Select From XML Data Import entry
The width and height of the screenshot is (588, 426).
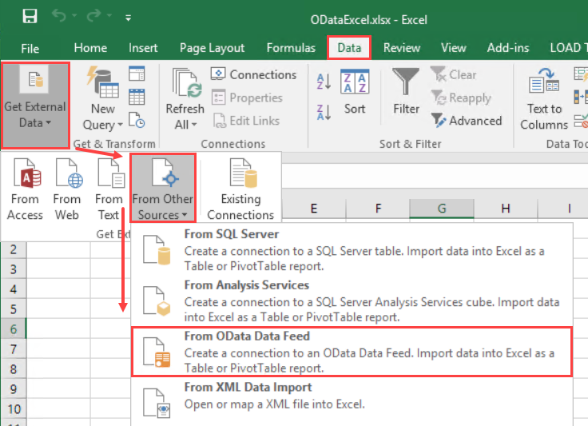pos(352,401)
